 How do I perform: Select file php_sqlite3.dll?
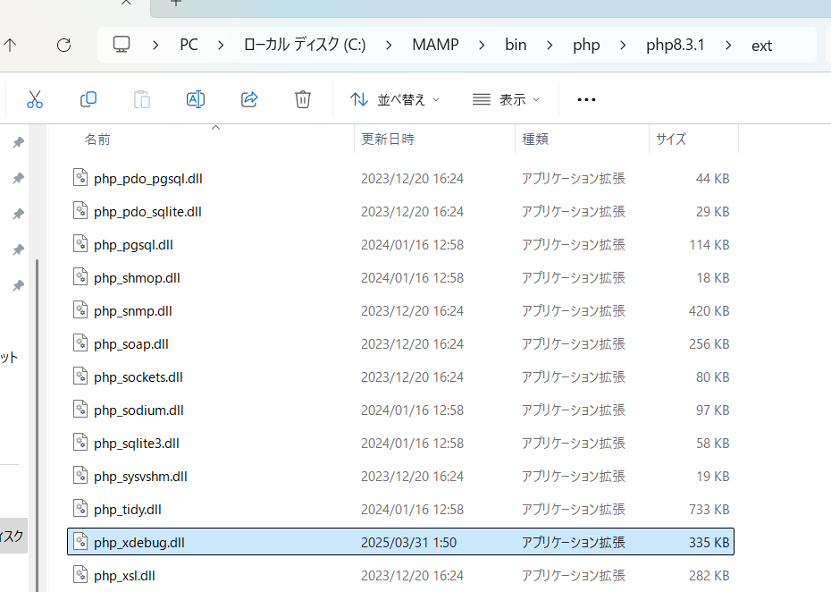[400, 443]
